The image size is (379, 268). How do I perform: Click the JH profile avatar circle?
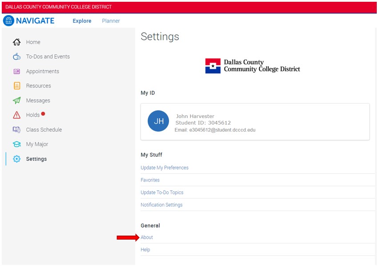coord(158,121)
